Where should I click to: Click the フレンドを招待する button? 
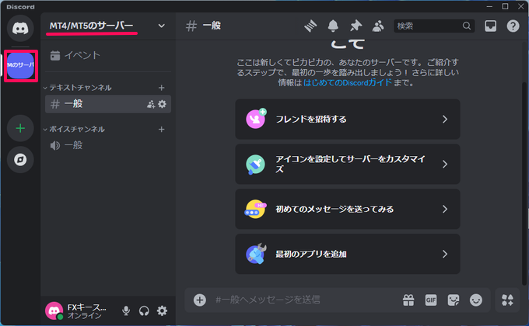tap(347, 119)
